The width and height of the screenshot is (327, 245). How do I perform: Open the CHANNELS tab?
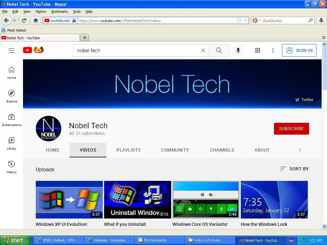point(222,150)
